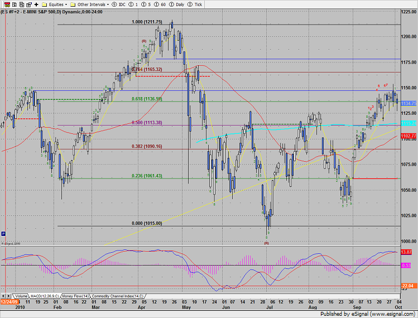The width and height of the screenshot is (418, 318).
Task: Switch to 60 minute interval
Action: click(x=160, y=4)
